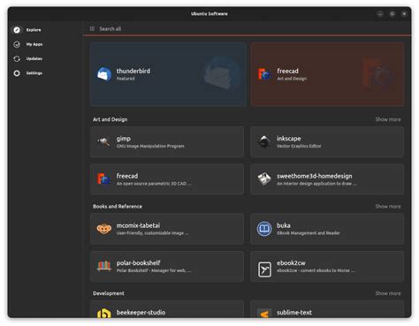Focus the Search all input field
The width and height of the screenshot is (419, 326).
click(248, 28)
